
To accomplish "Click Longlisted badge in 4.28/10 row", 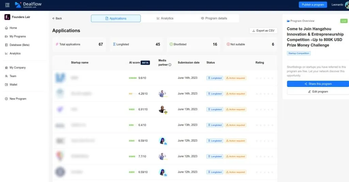I will coord(215,94).
